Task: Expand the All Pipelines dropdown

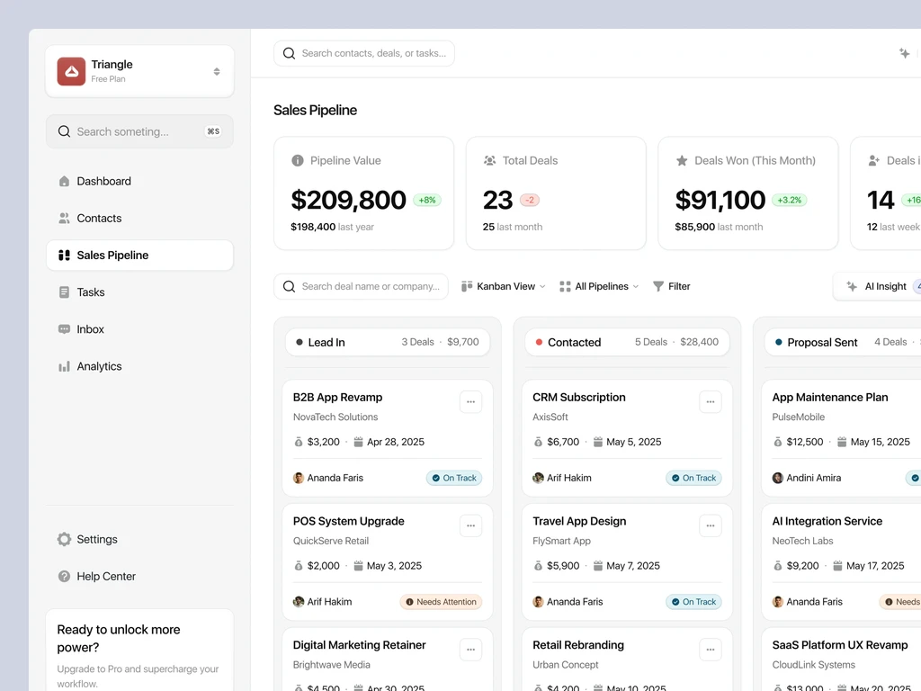Action: pyautogui.click(x=598, y=286)
